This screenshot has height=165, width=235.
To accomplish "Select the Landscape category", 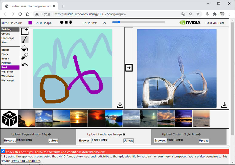I will [8, 38].
